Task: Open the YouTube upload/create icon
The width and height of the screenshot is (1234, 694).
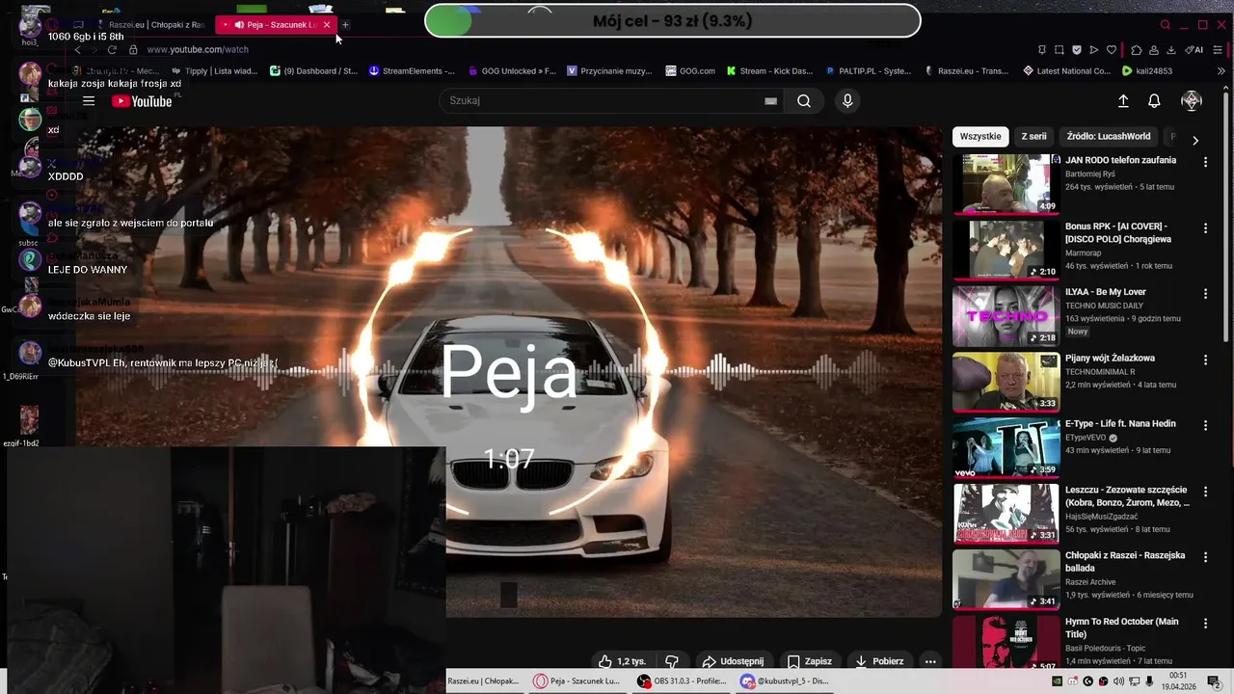Action: point(1123,101)
